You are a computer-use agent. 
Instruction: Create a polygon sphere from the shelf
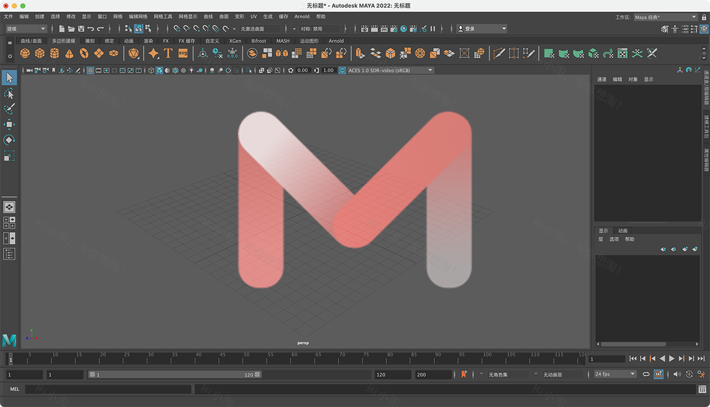25,53
